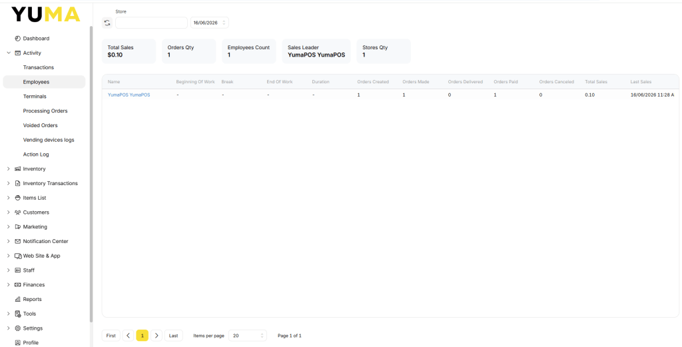The image size is (682, 347).
Task: Click the Last page button
Action: click(x=174, y=335)
